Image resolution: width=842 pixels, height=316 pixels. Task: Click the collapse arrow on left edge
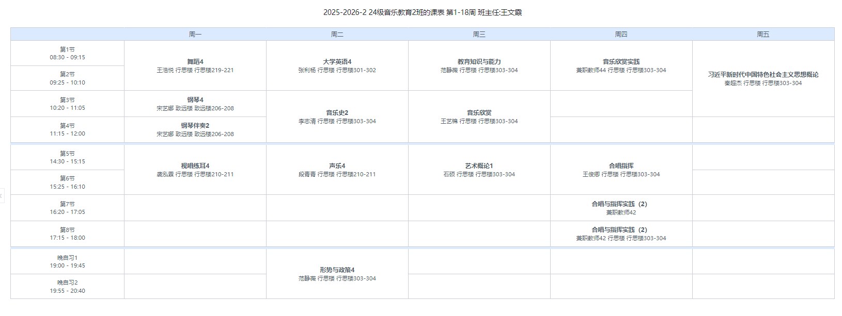coord(2,196)
